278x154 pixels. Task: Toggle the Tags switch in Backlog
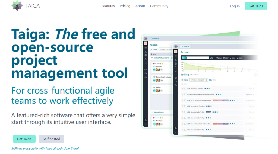[211, 80]
